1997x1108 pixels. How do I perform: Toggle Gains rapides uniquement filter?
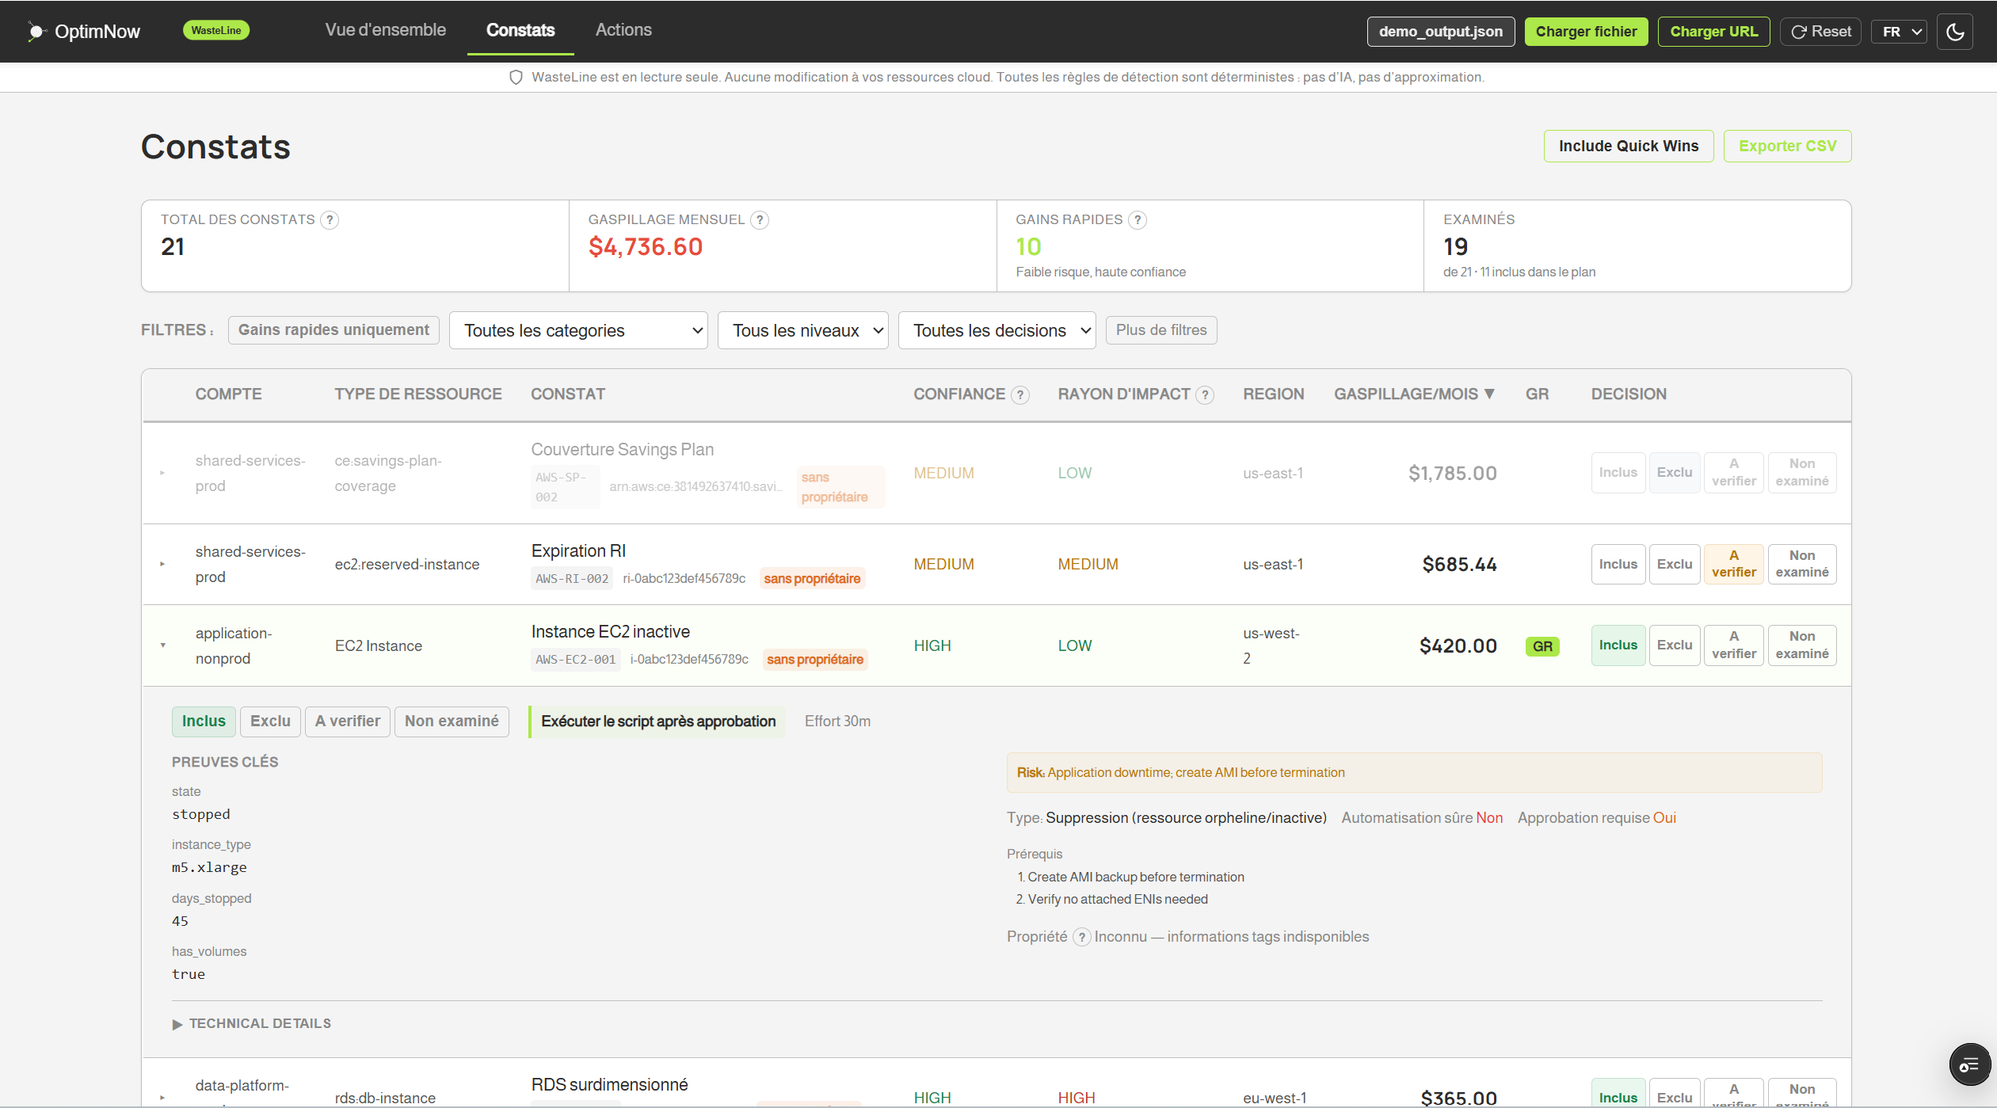coord(333,330)
